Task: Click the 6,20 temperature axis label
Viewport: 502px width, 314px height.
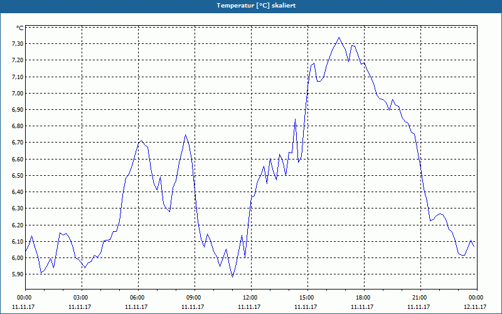Action: (18, 225)
